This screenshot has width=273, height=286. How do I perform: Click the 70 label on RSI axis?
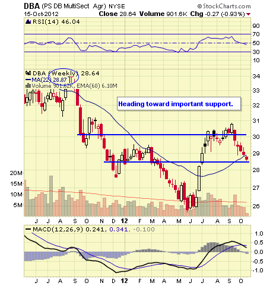pyautogui.click(x=256, y=34)
